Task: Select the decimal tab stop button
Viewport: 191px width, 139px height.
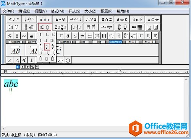Action: point(37,67)
